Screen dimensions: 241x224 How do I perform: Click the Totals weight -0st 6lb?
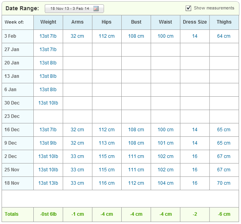point(48,214)
